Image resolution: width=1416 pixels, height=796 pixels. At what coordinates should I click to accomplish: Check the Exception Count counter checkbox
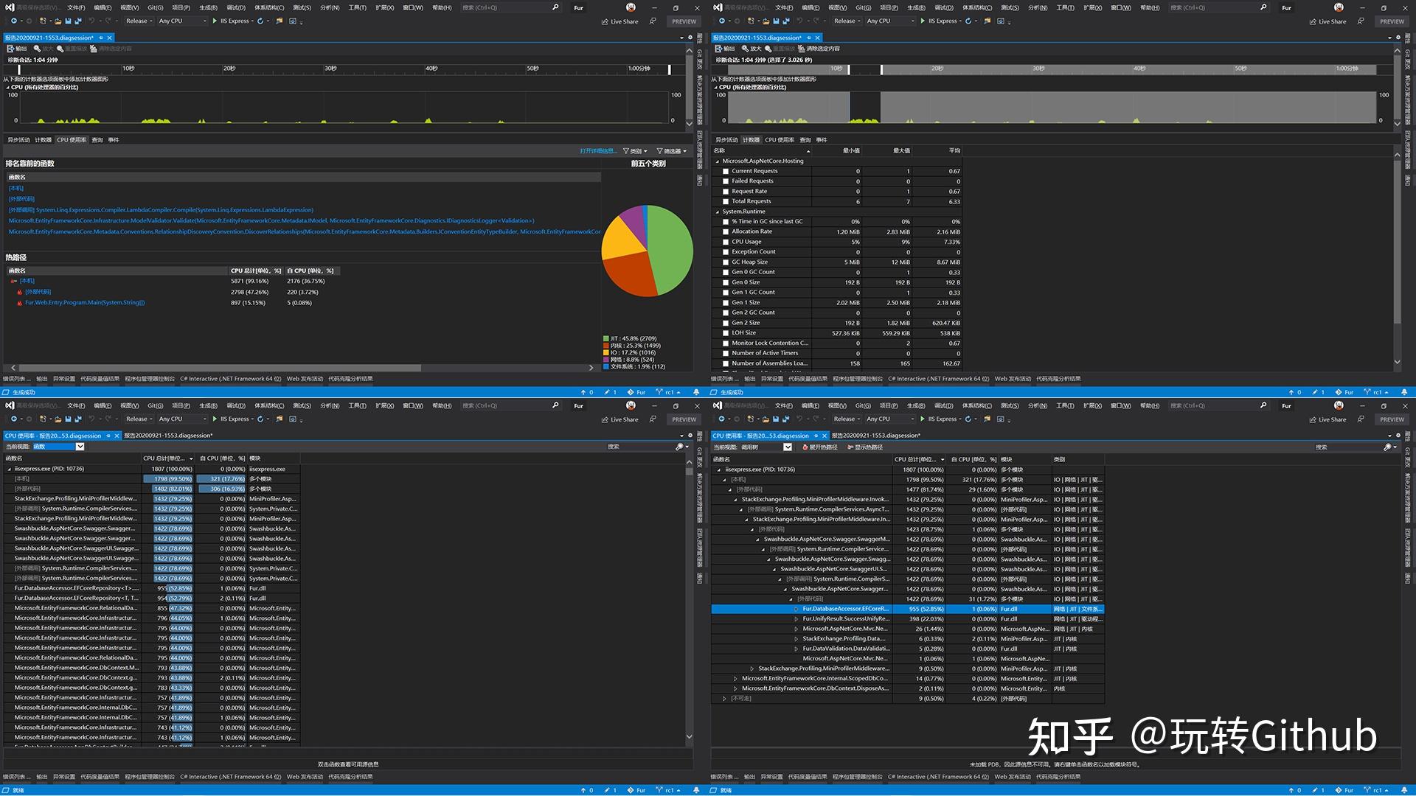[x=725, y=252]
